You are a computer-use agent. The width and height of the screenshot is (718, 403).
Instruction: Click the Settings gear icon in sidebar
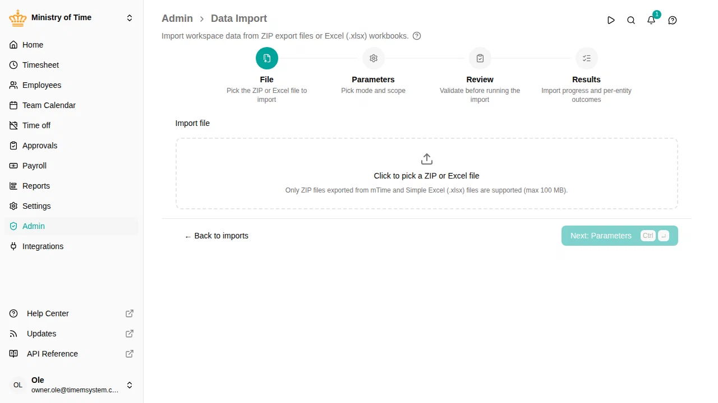click(13, 206)
